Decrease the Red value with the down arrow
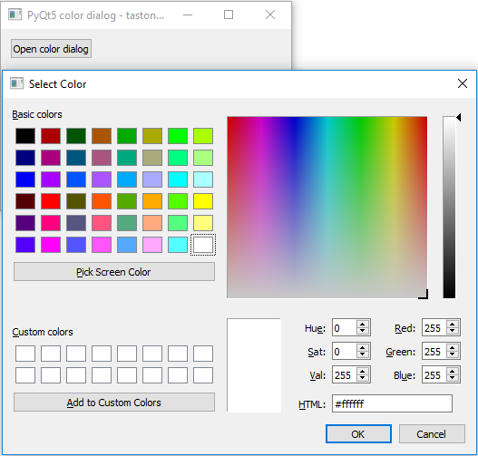This screenshot has width=478, height=456. (x=452, y=331)
